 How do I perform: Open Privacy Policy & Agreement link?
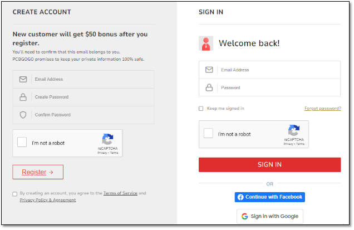(x=48, y=200)
